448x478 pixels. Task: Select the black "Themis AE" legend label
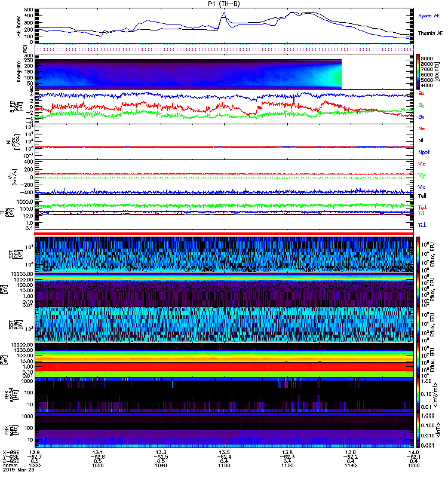point(430,33)
